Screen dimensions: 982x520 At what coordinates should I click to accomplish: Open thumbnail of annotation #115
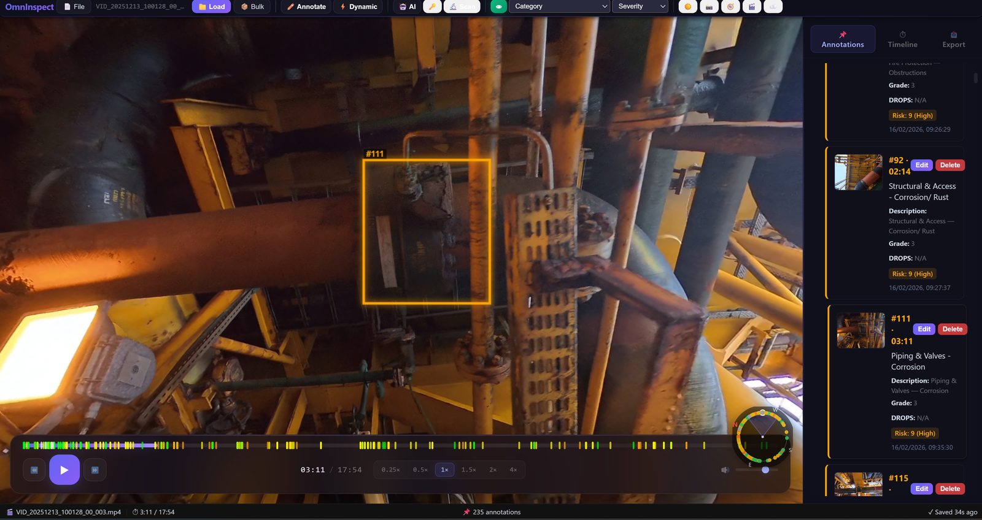pos(859,484)
